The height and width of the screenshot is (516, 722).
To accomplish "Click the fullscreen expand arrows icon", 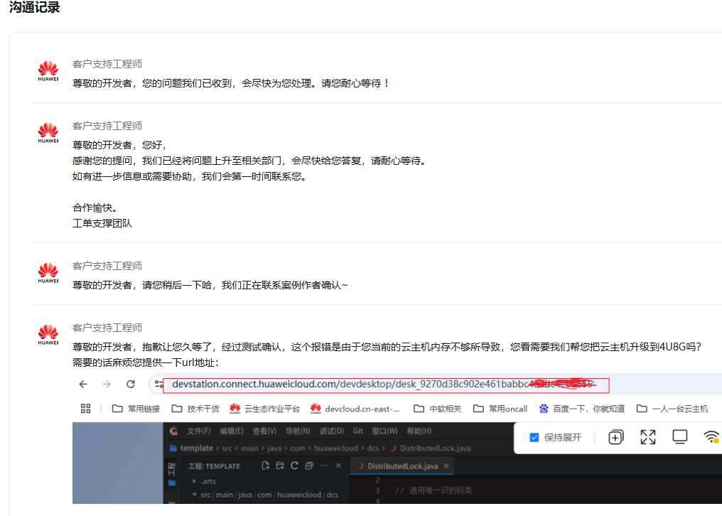I will (648, 437).
